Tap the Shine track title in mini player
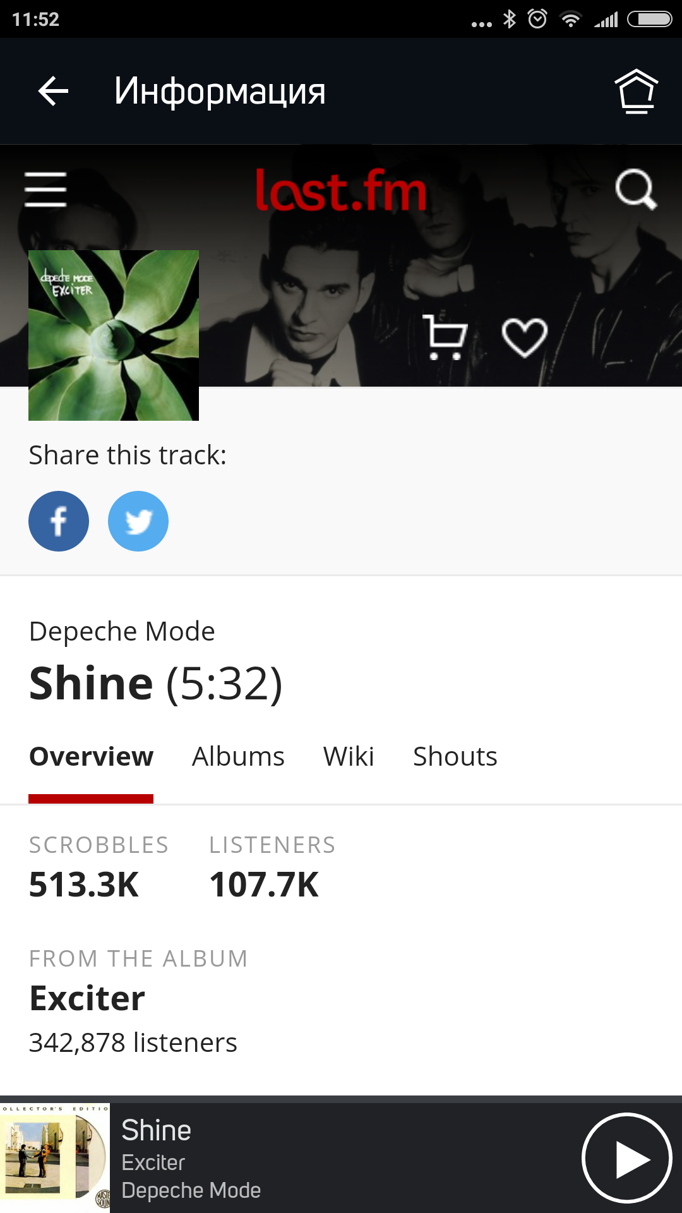The width and height of the screenshot is (682, 1213). point(157,1130)
